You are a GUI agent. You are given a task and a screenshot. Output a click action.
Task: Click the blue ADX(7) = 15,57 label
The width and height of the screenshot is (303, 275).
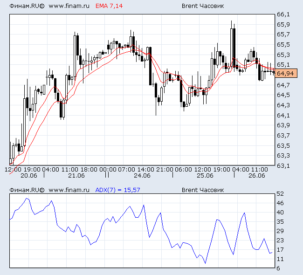pyautogui.click(x=117, y=190)
